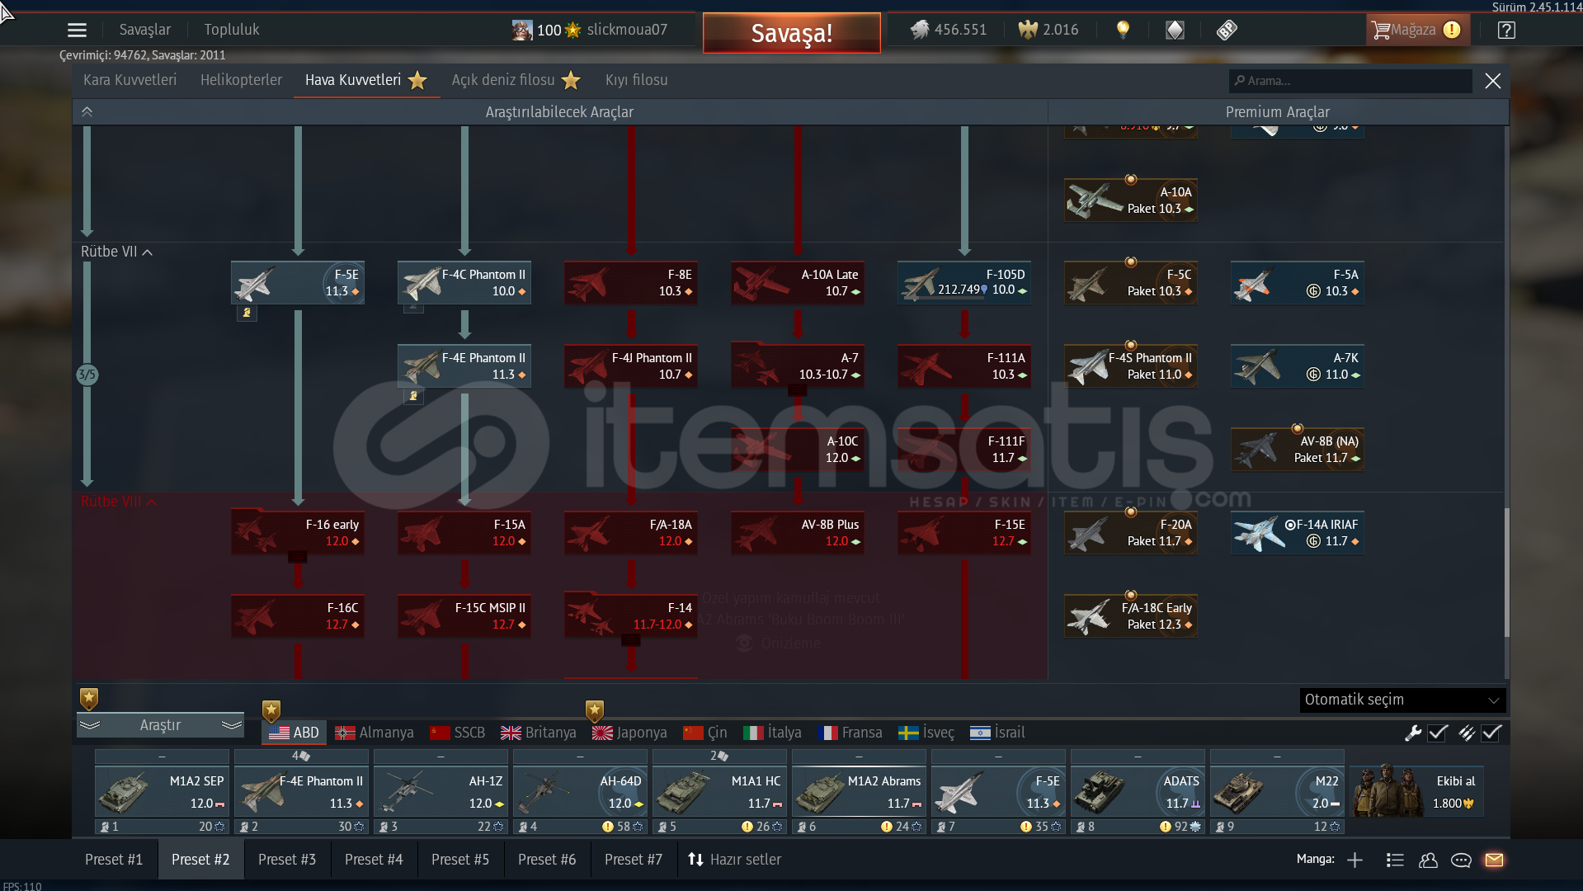Click the diamond warbond shop icon
This screenshot has width=1583, height=891.
(1175, 31)
